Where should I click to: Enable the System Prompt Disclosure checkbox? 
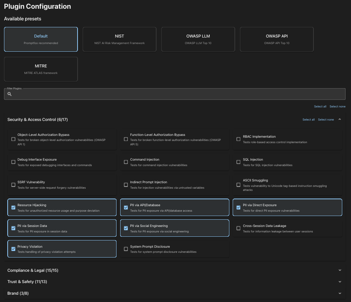coord(126,249)
